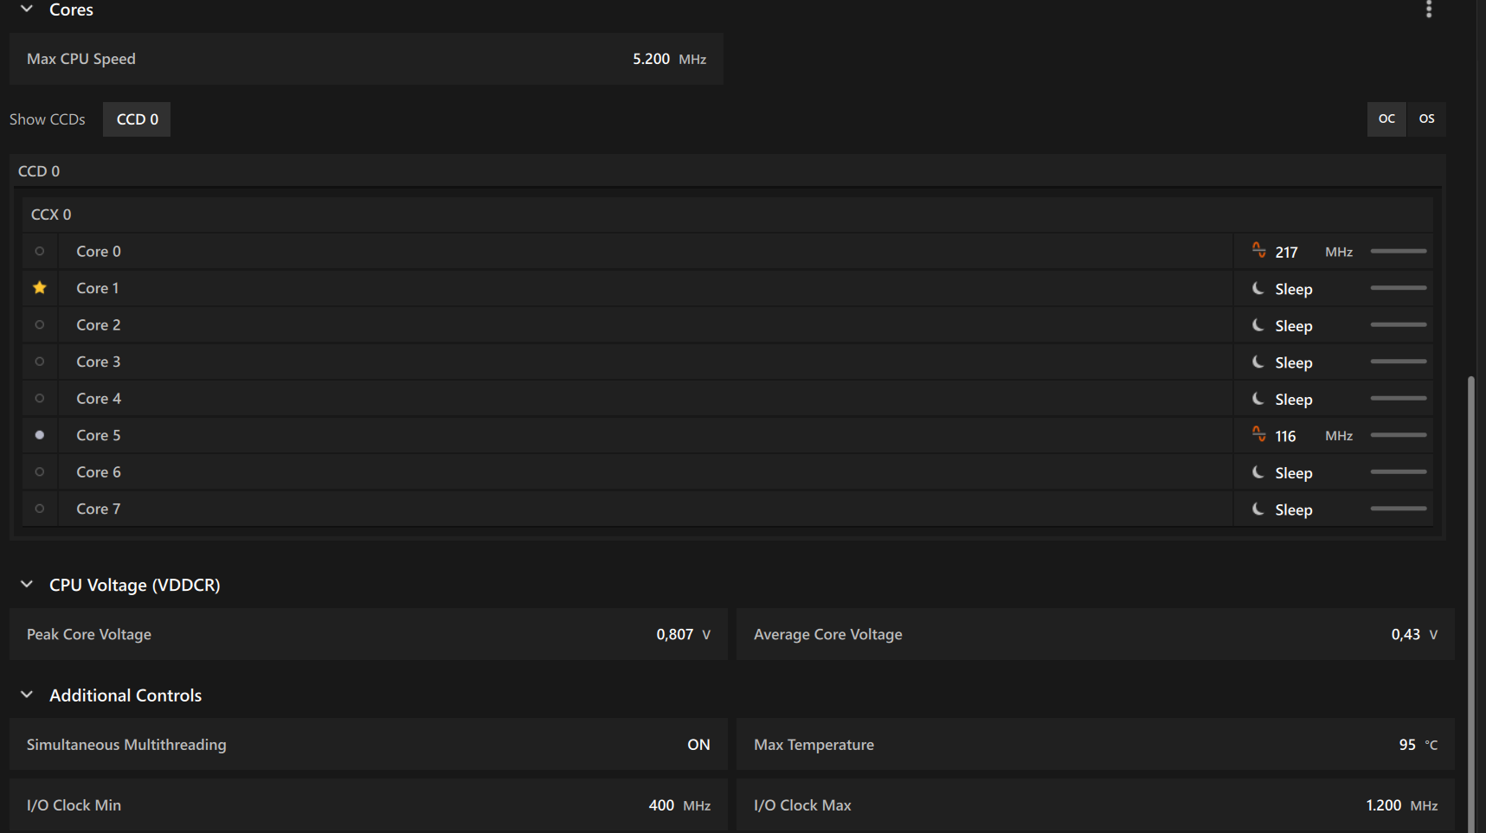Collapse the Cores section chevron
Image resolution: width=1486 pixels, height=833 pixels.
(x=27, y=9)
